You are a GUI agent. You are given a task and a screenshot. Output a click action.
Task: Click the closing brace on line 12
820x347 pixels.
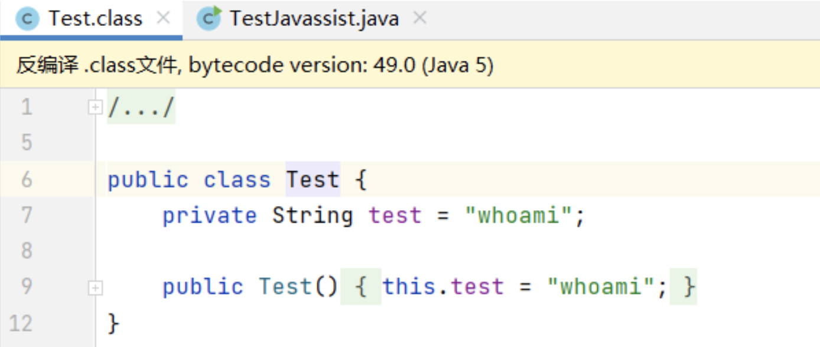click(113, 323)
